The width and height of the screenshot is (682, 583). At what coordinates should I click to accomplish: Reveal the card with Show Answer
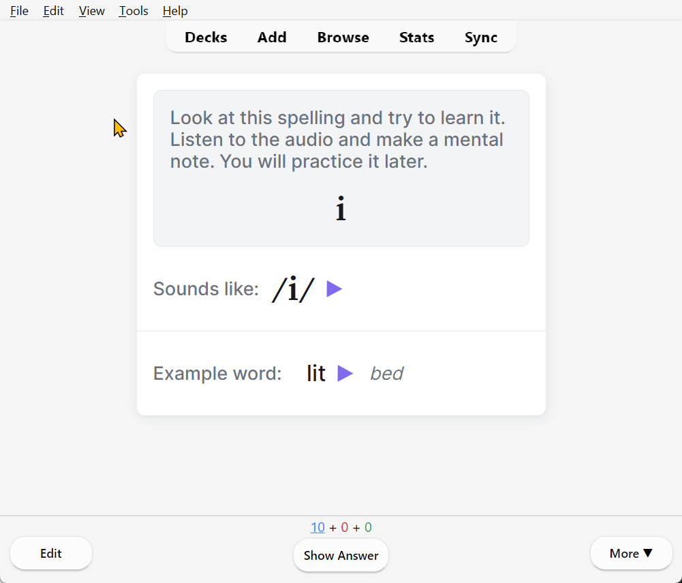341,555
